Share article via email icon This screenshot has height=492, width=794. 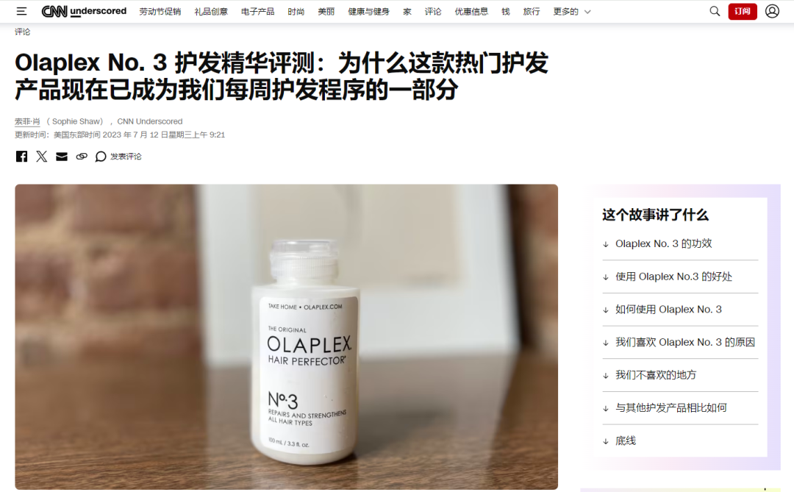tap(62, 157)
